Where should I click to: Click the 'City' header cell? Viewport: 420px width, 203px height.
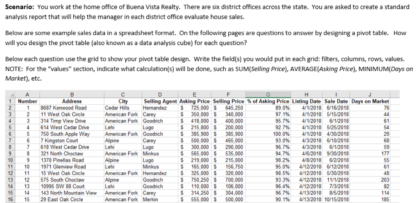123,101
